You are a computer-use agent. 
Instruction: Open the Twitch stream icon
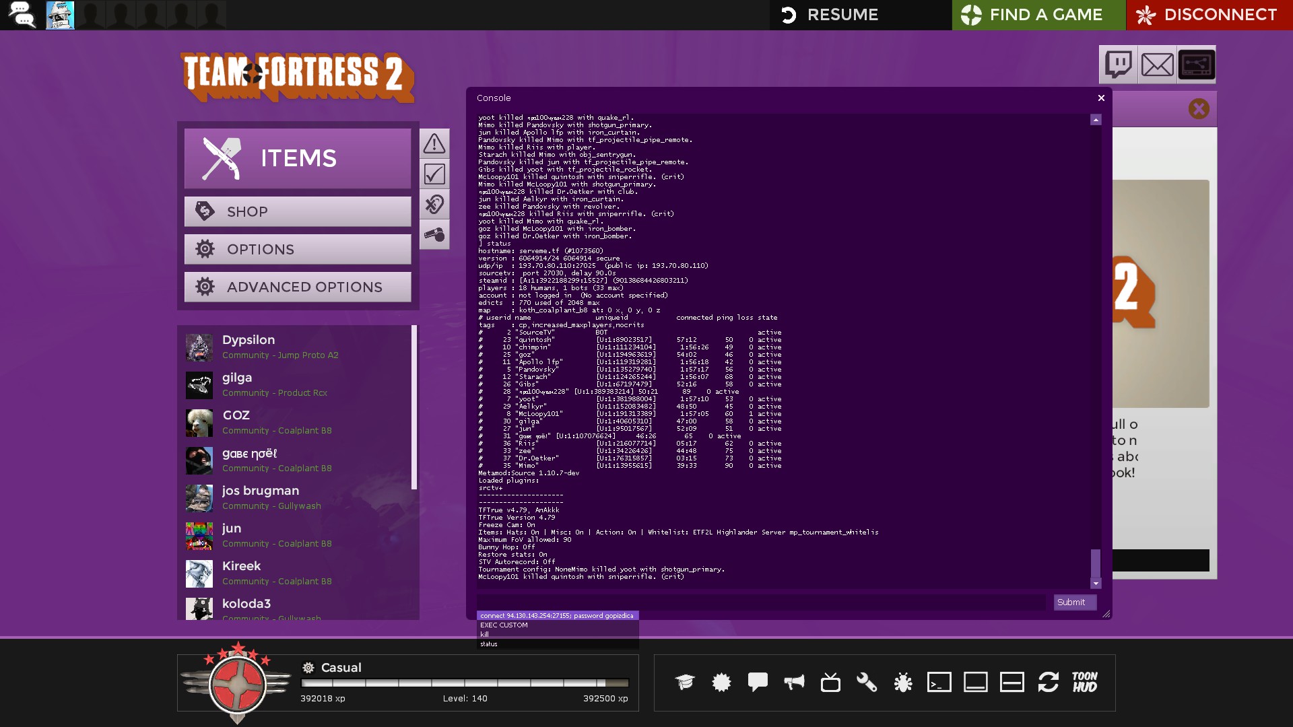tap(1119, 65)
